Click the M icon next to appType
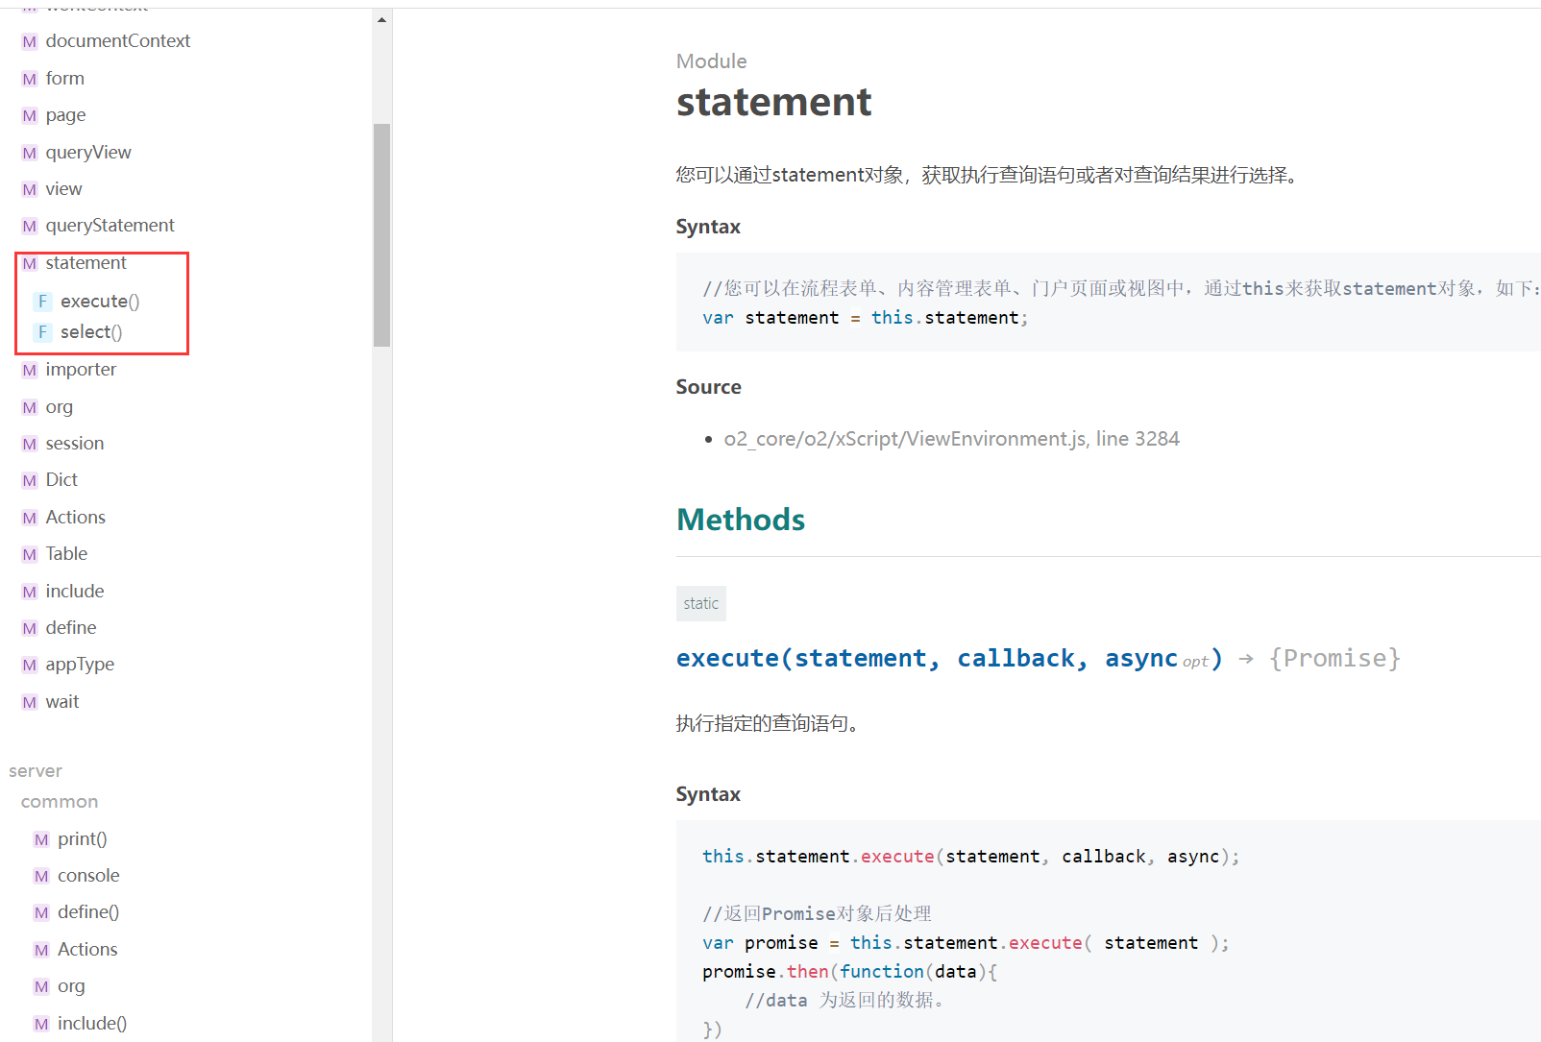This screenshot has width=1541, height=1042. tap(30, 666)
